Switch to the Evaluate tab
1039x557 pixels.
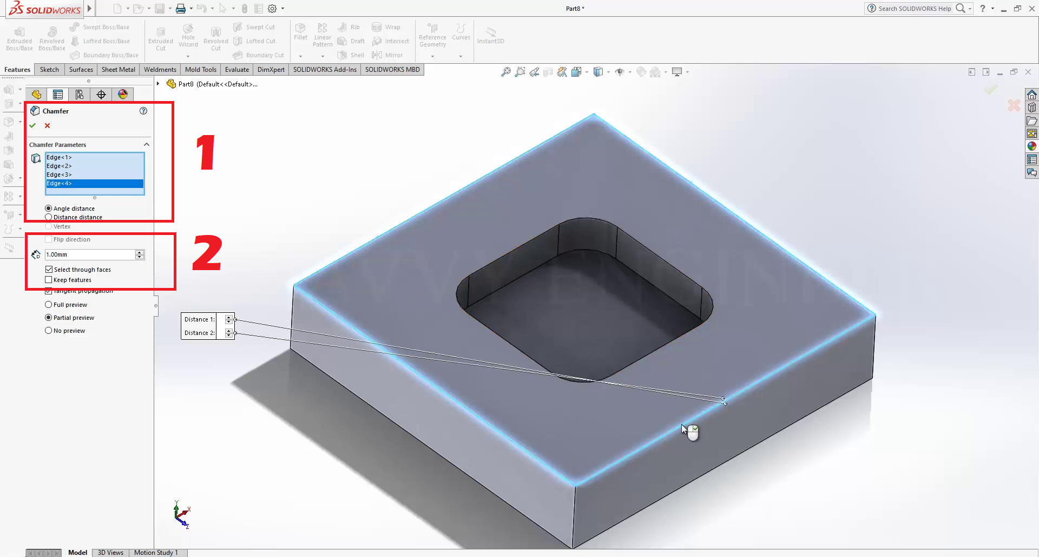[x=236, y=70]
